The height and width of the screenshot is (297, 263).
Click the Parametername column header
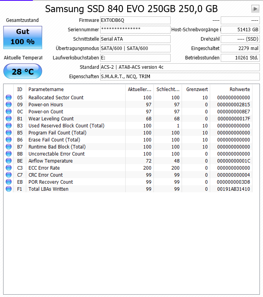[76, 89]
